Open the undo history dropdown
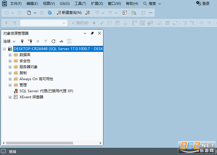Image resolution: width=217 pixels, height=155 pixels. click(103, 13)
